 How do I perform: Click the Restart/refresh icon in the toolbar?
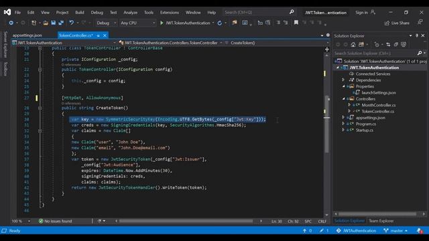click(x=220, y=23)
